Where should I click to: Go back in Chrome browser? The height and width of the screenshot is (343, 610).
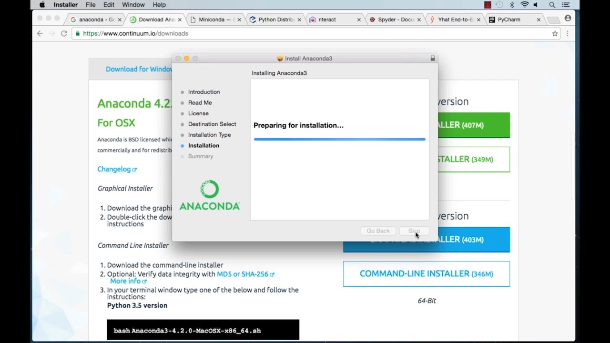pyautogui.click(x=40, y=33)
